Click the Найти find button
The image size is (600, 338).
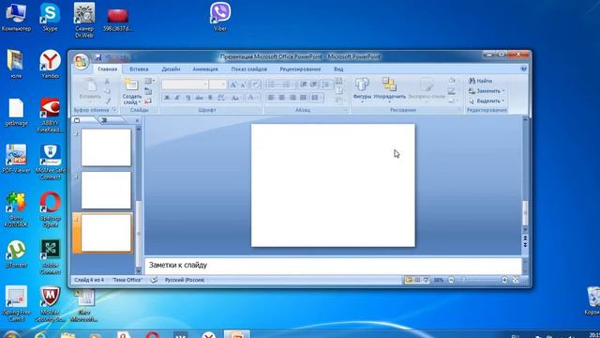(481, 81)
